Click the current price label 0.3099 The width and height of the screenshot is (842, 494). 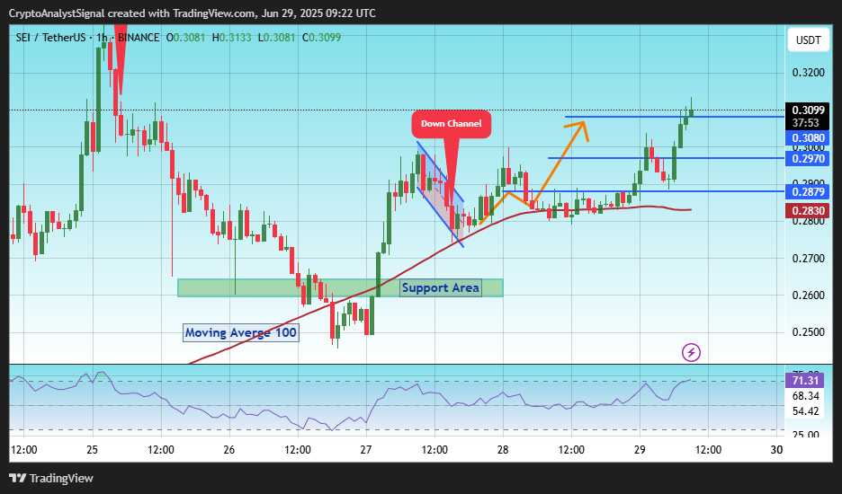tap(808, 110)
